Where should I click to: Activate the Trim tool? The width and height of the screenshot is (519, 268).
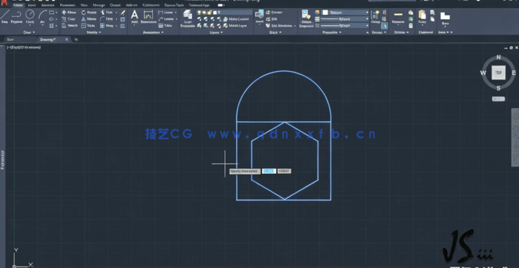(107, 12)
